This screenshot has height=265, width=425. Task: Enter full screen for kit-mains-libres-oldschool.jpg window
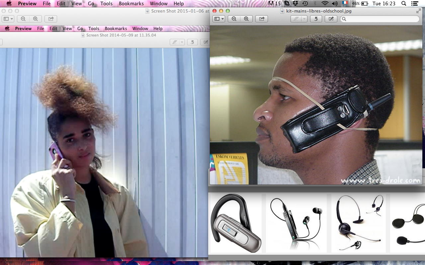418,11
